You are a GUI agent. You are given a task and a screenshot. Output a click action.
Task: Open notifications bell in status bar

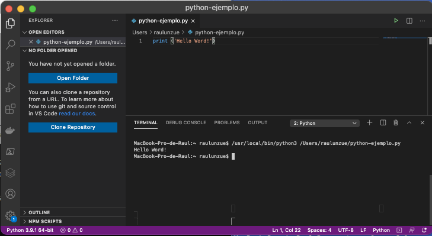coord(424,230)
